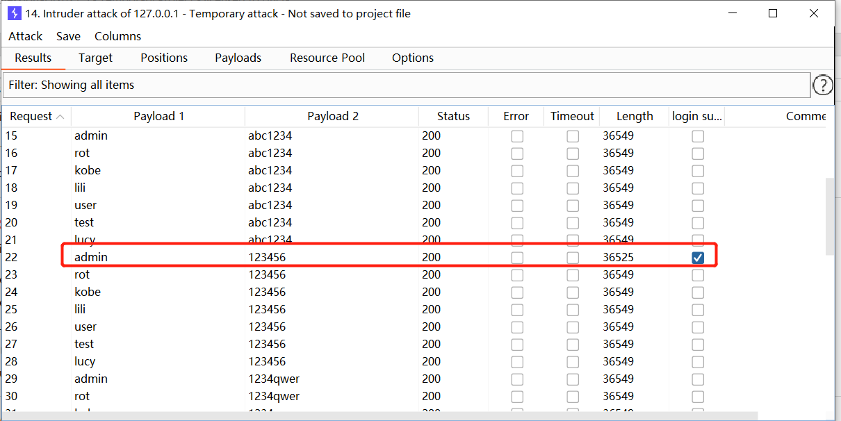Select request number 20
Screen dimensions: 841x421
pos(11,222)
